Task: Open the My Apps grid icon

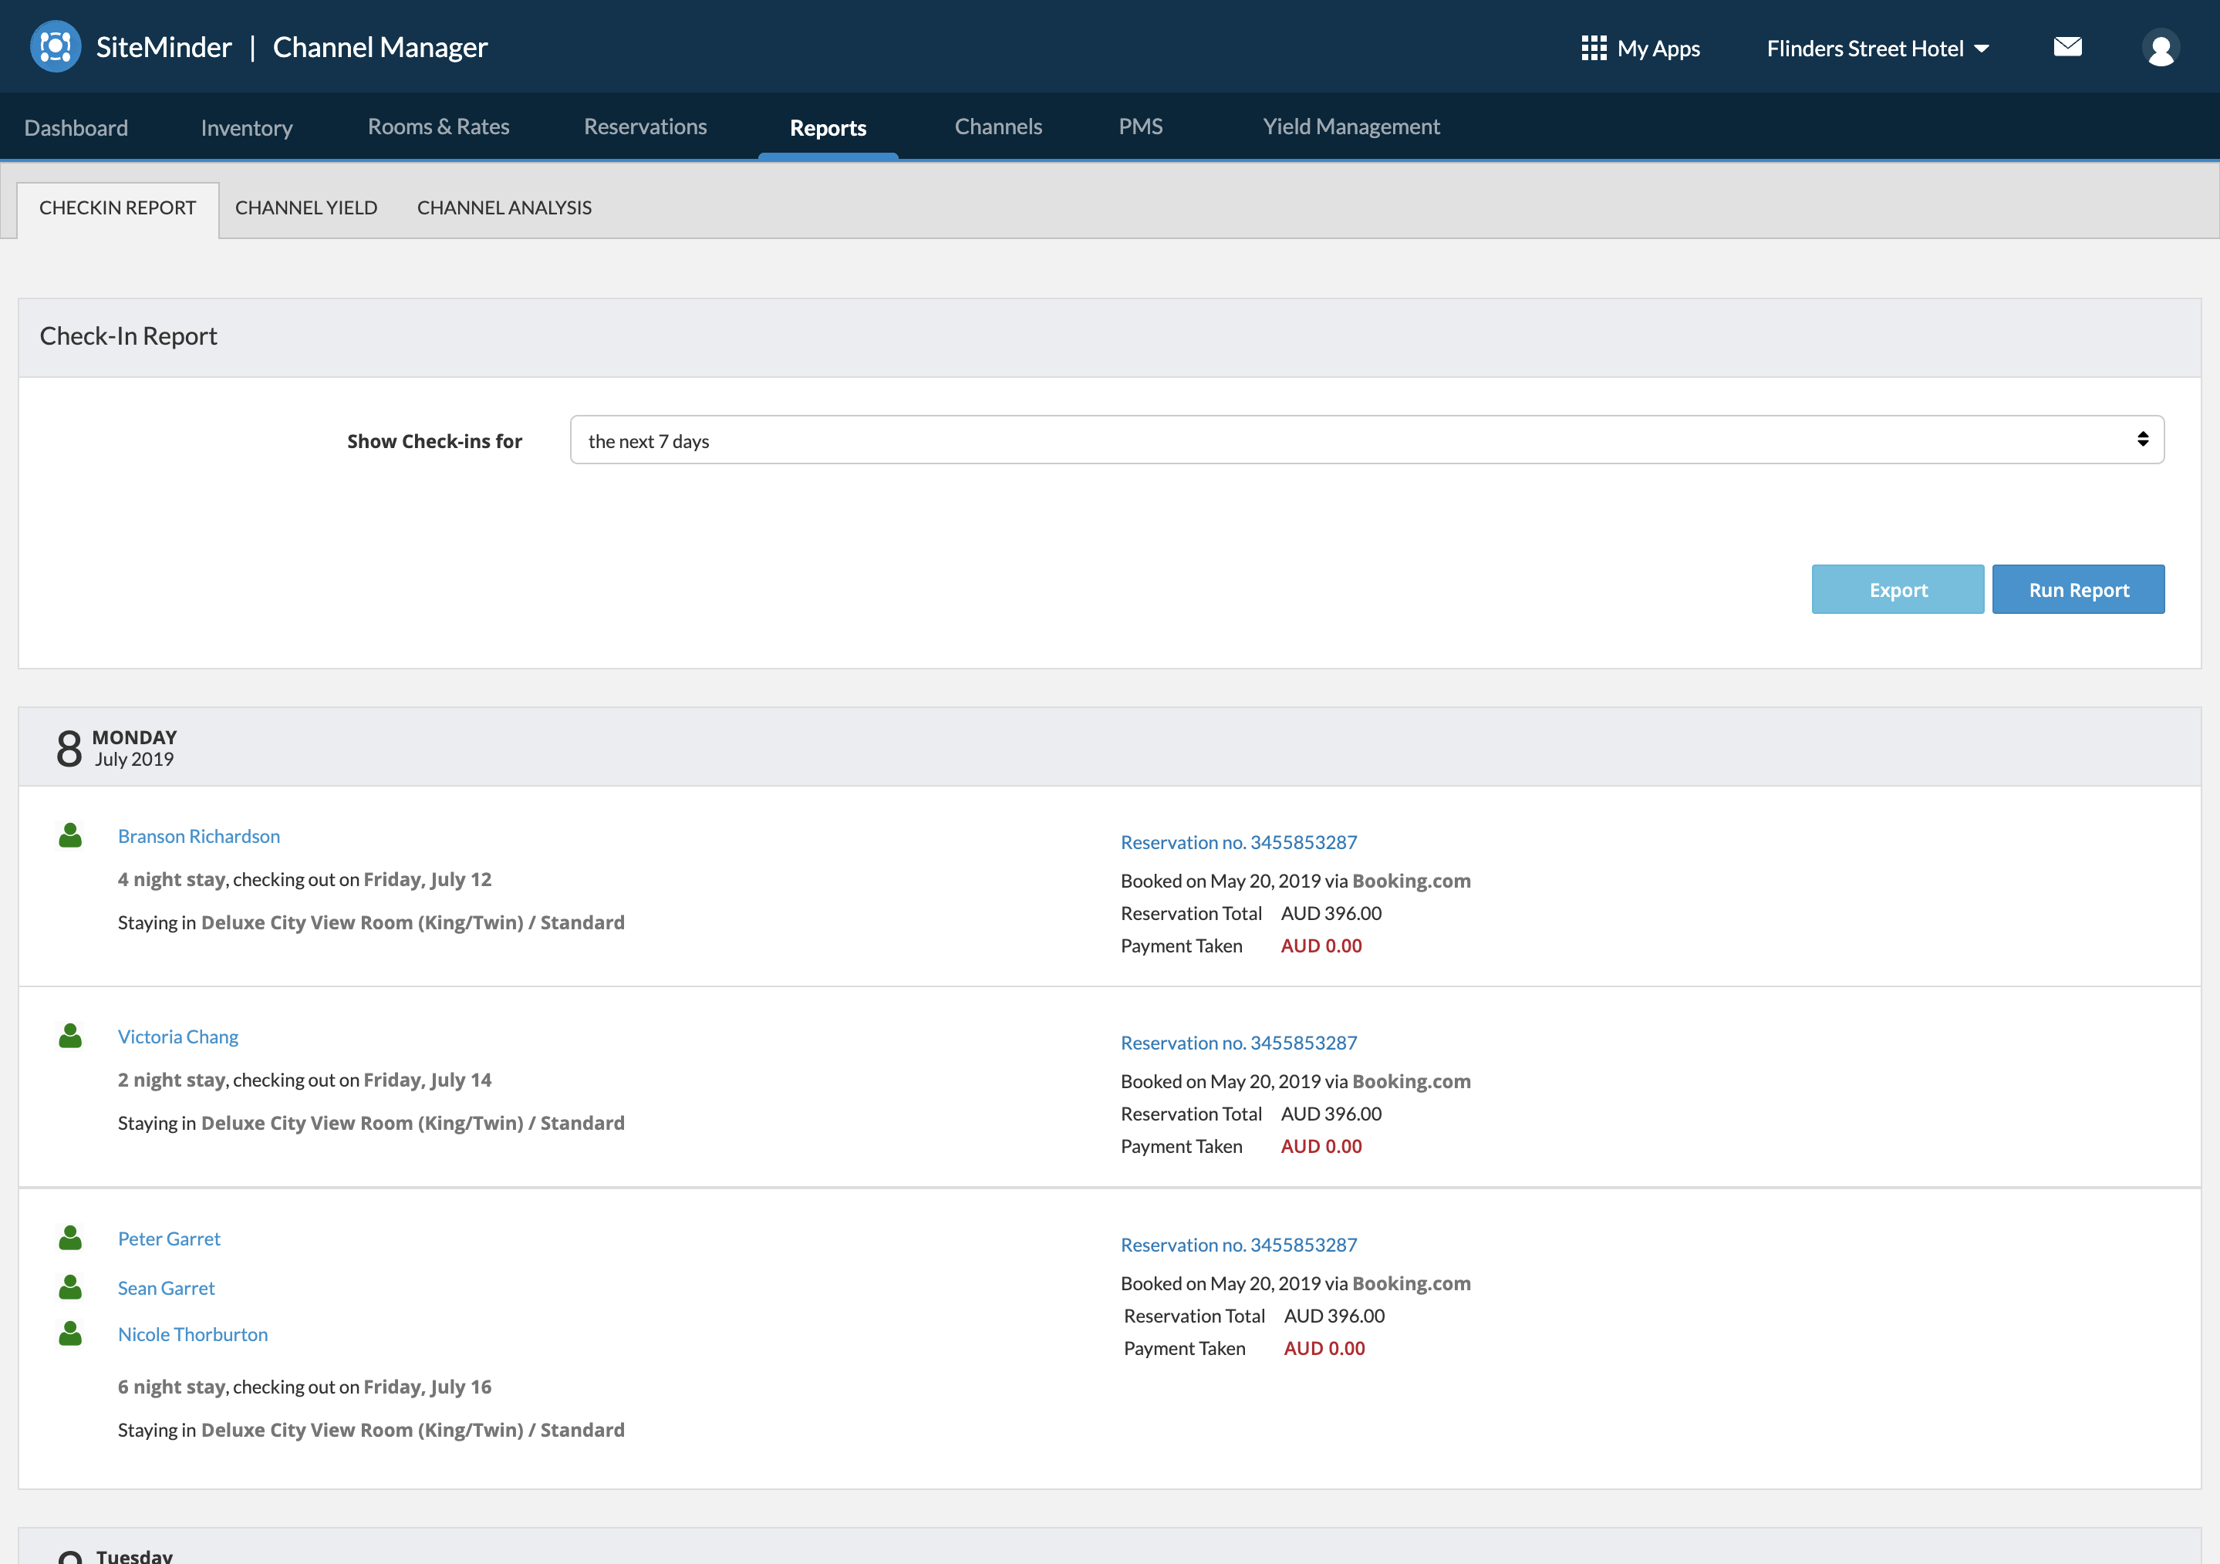Action: 1594,47
